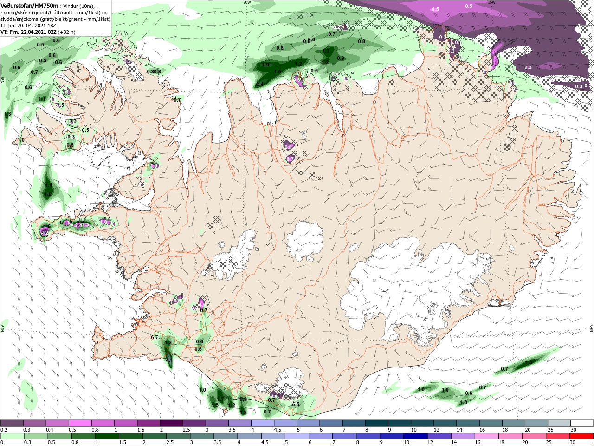The image size is (594, 446).
Task: Click the '30' label in the rain legend row
Action: tap(574, 443)
